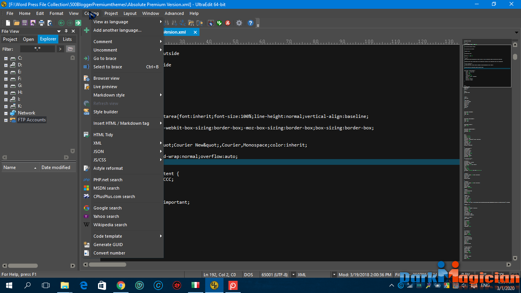Click the Go to brace menu icon
The image size is (521, 293).
click(87, 58)
